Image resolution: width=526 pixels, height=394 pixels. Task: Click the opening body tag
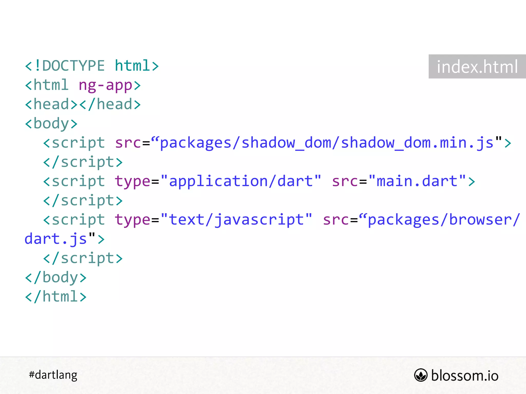coord(51,124)
